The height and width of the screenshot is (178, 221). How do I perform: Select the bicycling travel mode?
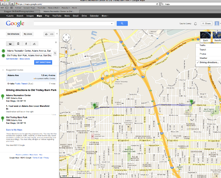pos(34,44)
